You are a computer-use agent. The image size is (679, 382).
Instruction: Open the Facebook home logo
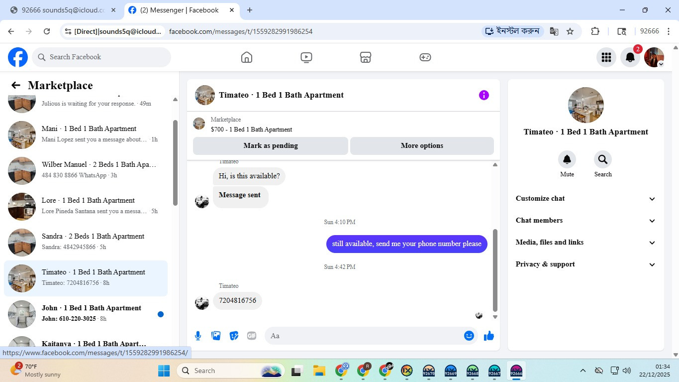18,57
